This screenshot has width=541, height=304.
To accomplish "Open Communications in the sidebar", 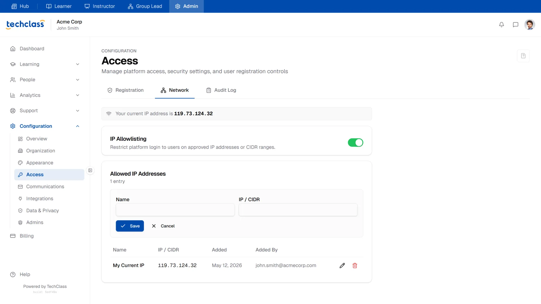I will coord(49,187).
